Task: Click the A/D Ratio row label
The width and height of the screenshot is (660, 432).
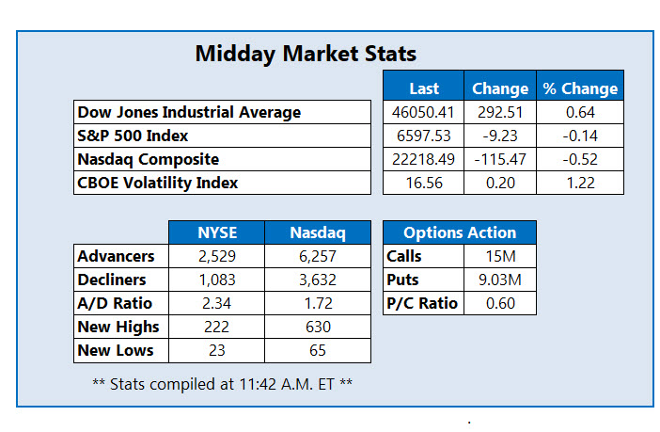Action: 115,303
